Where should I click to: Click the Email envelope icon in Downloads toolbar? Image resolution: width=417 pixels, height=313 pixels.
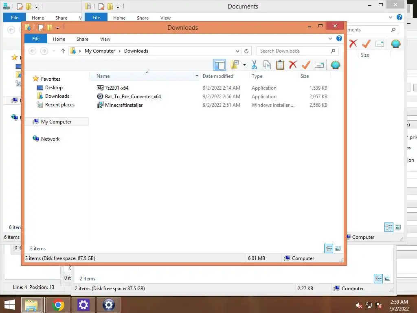pos(319,65)
